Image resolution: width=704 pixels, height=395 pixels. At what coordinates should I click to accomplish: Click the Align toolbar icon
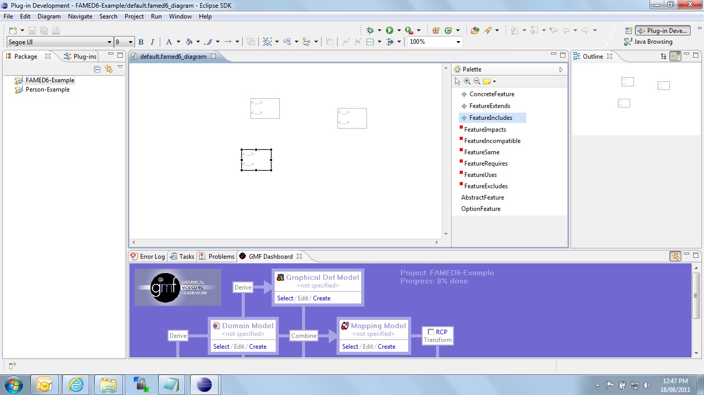click(x=307, y=42)
